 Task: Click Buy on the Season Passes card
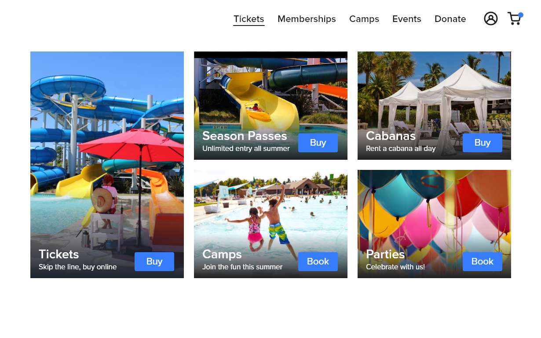coord(318,143)
